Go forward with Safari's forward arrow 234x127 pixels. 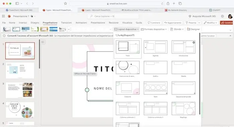click(x=33, y=3)
